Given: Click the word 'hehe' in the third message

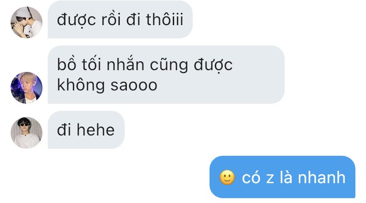Looking at the screenshot, I should pos(96,130).
